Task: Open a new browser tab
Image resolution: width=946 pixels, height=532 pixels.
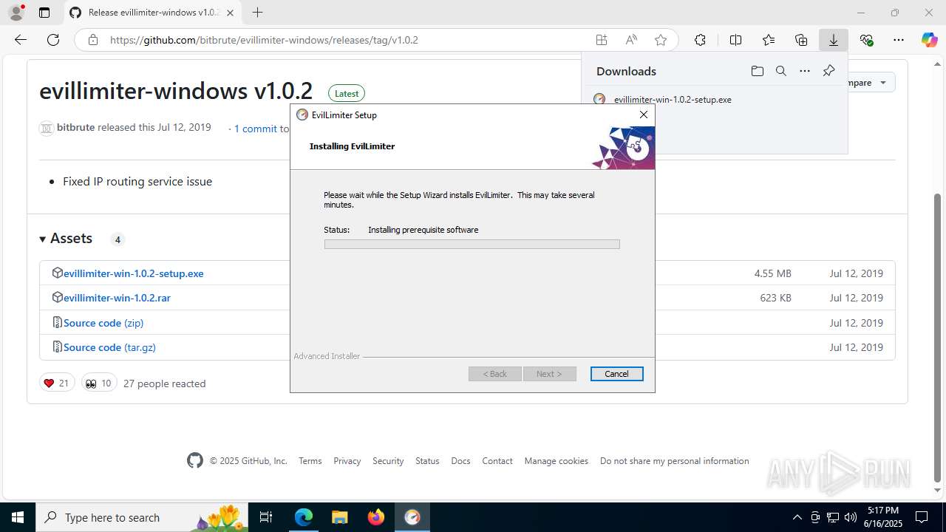Action: click(x=257, y=13)
